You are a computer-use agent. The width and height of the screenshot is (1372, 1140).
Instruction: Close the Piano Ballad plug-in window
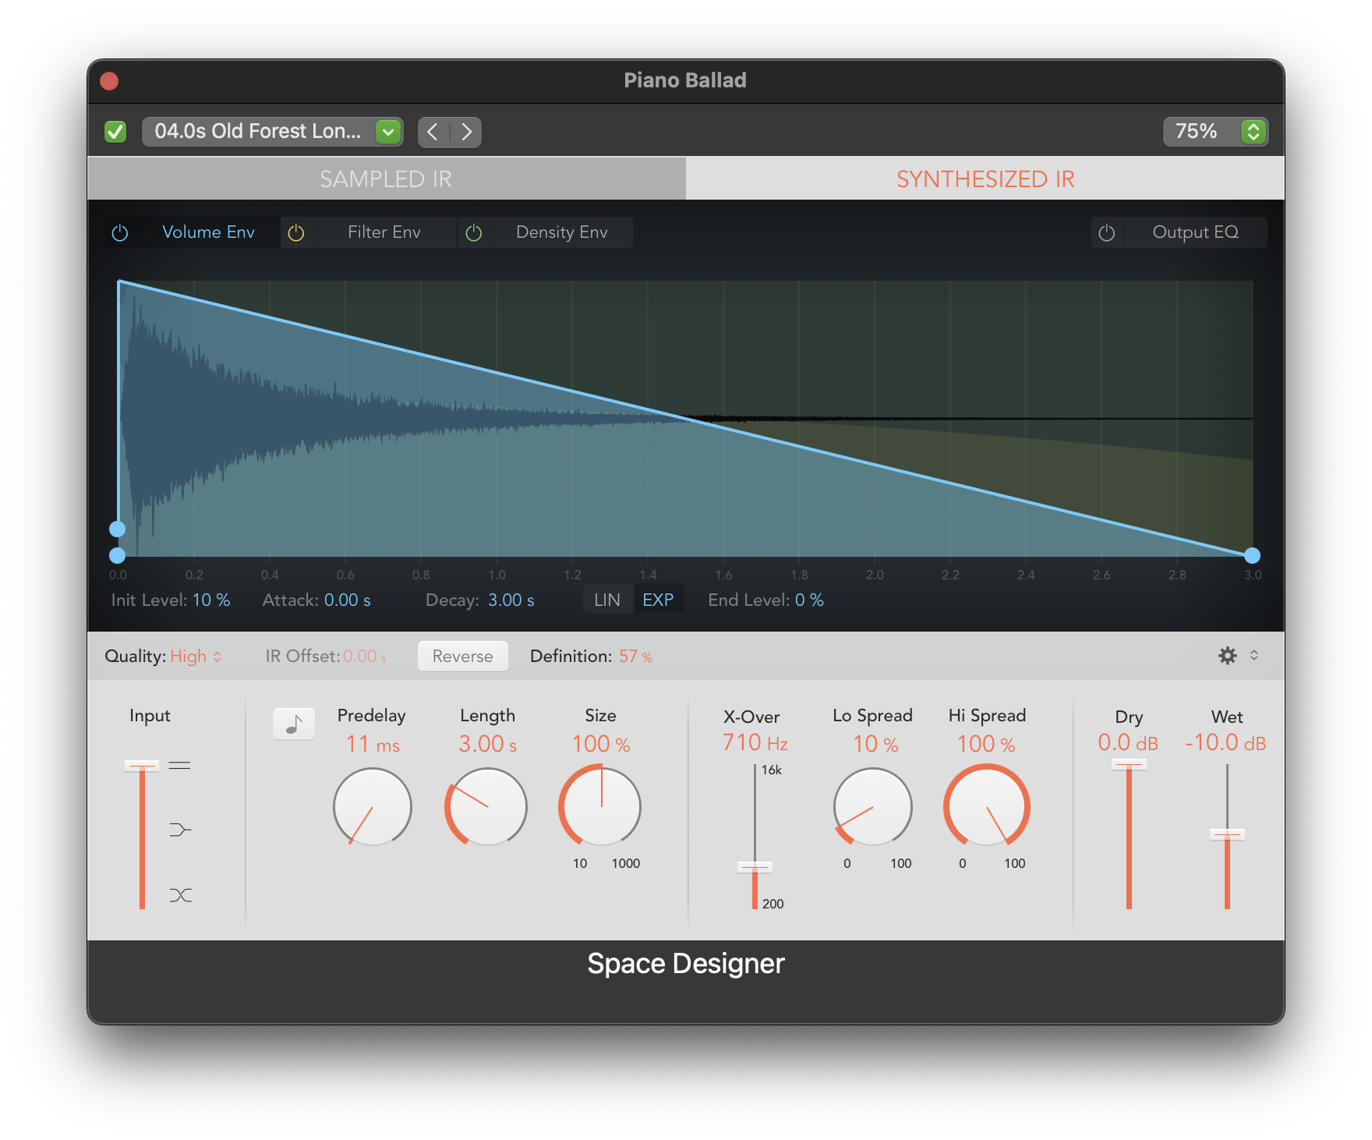tap(109, 81)
